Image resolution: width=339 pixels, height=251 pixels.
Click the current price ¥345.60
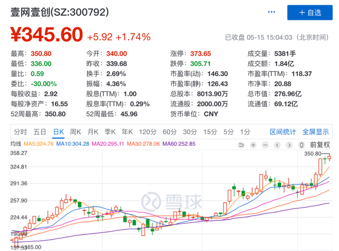coord(46,34)
